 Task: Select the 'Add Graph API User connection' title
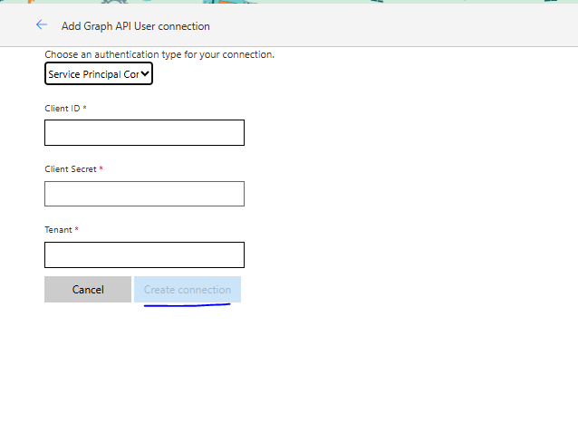coord(136,26)
